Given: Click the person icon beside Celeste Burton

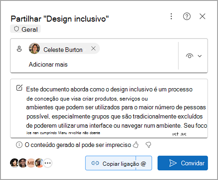Looking at the screenshot, I should [19, 49].
